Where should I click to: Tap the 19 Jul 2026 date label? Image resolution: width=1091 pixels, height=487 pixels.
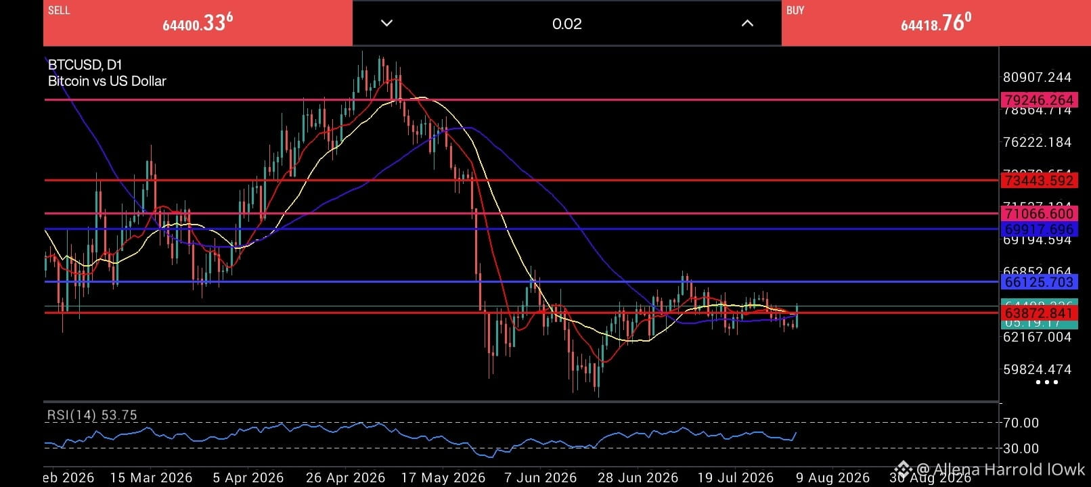click(x=736, y=478)
